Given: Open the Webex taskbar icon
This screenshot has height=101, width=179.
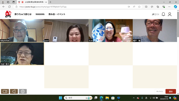Looking at the screenshot, I should click(x=119, y=98).
